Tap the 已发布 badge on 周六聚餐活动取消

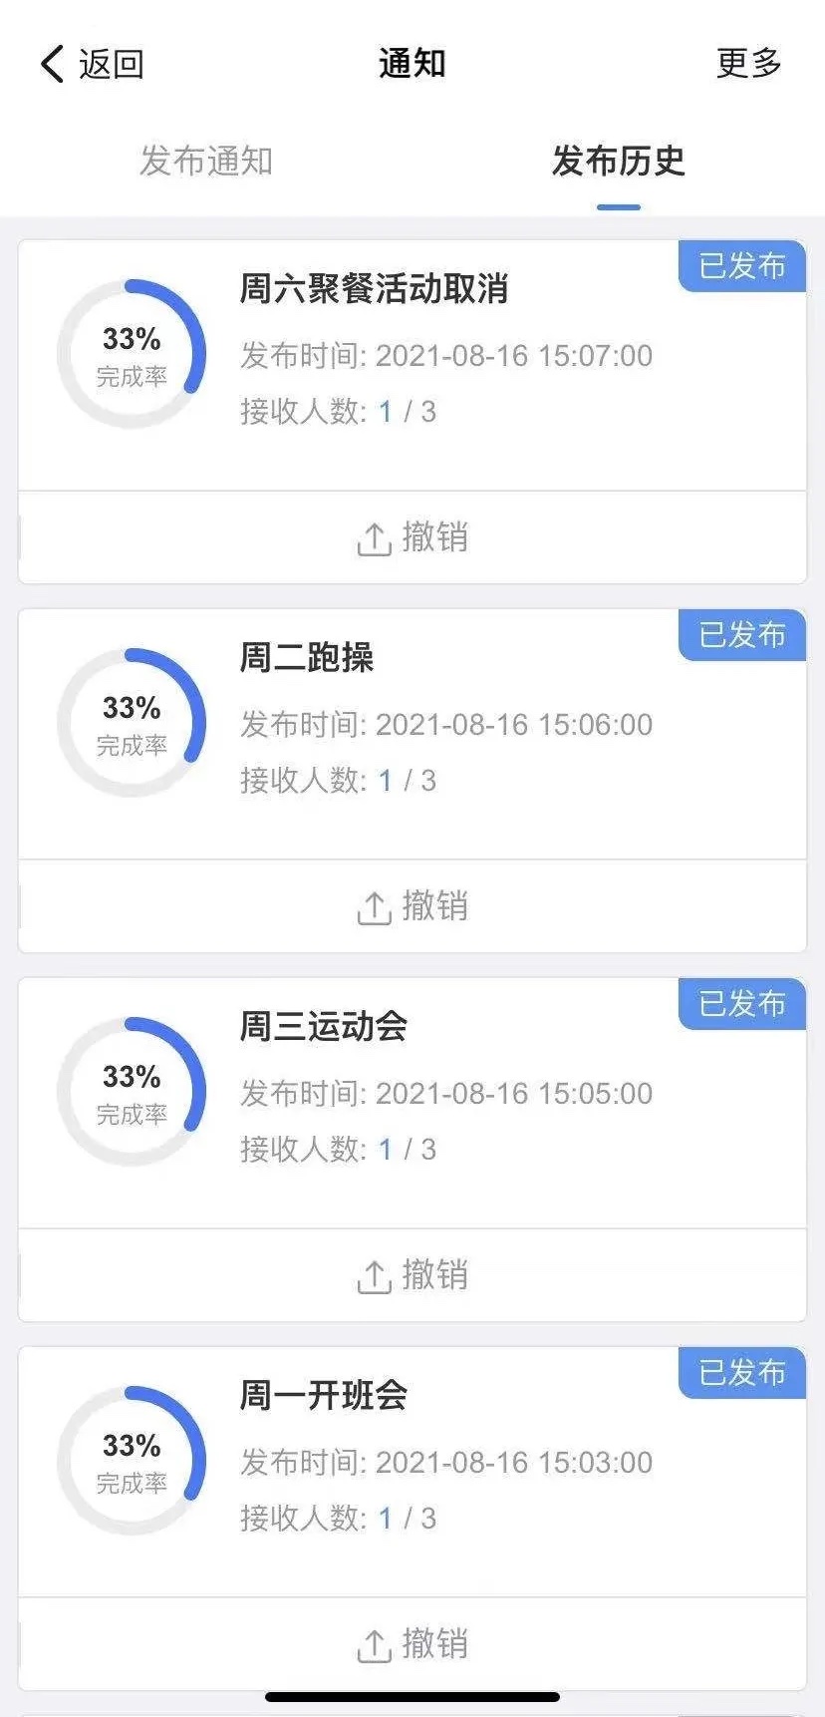click(742, 266)
